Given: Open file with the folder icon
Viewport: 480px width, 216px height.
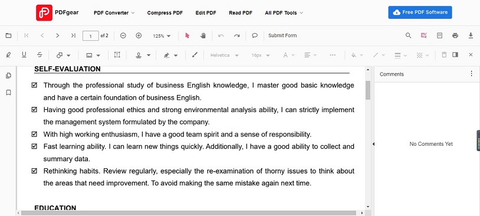Looking at the screenshot, I should (x=9, y=35).
